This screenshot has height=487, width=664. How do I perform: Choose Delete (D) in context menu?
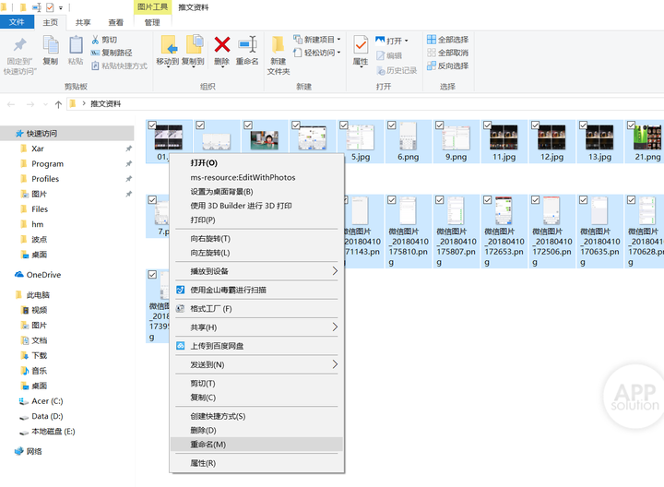[x=256, y=430]
